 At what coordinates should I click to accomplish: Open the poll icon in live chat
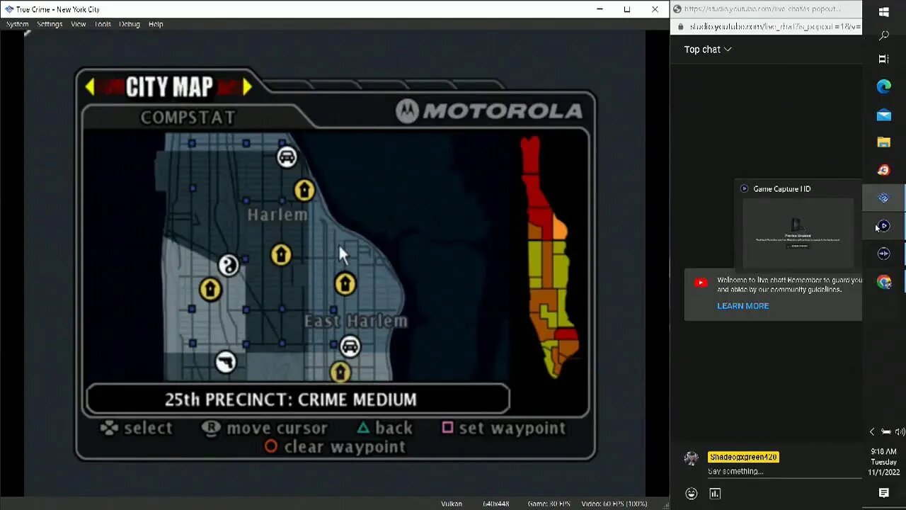(715, 494)
